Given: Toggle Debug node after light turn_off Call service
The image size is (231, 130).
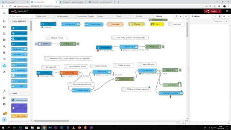Looking at the screenshot, I should pos(180,70).
